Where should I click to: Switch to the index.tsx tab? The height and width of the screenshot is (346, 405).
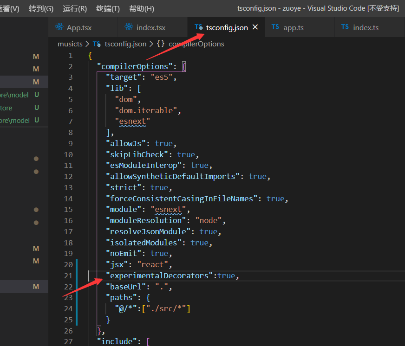(x=153, y=27)
